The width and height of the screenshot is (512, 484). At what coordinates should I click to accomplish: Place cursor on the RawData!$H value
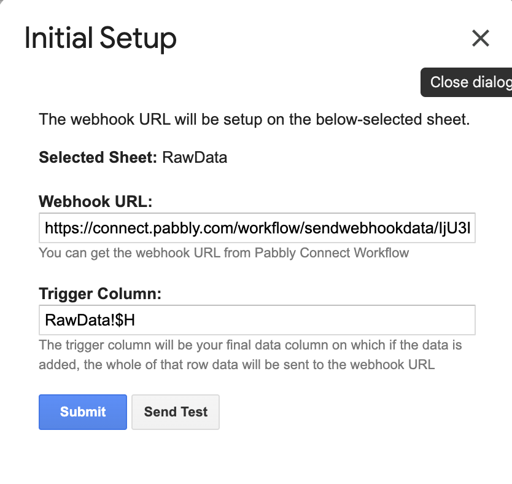coord(90,320)
